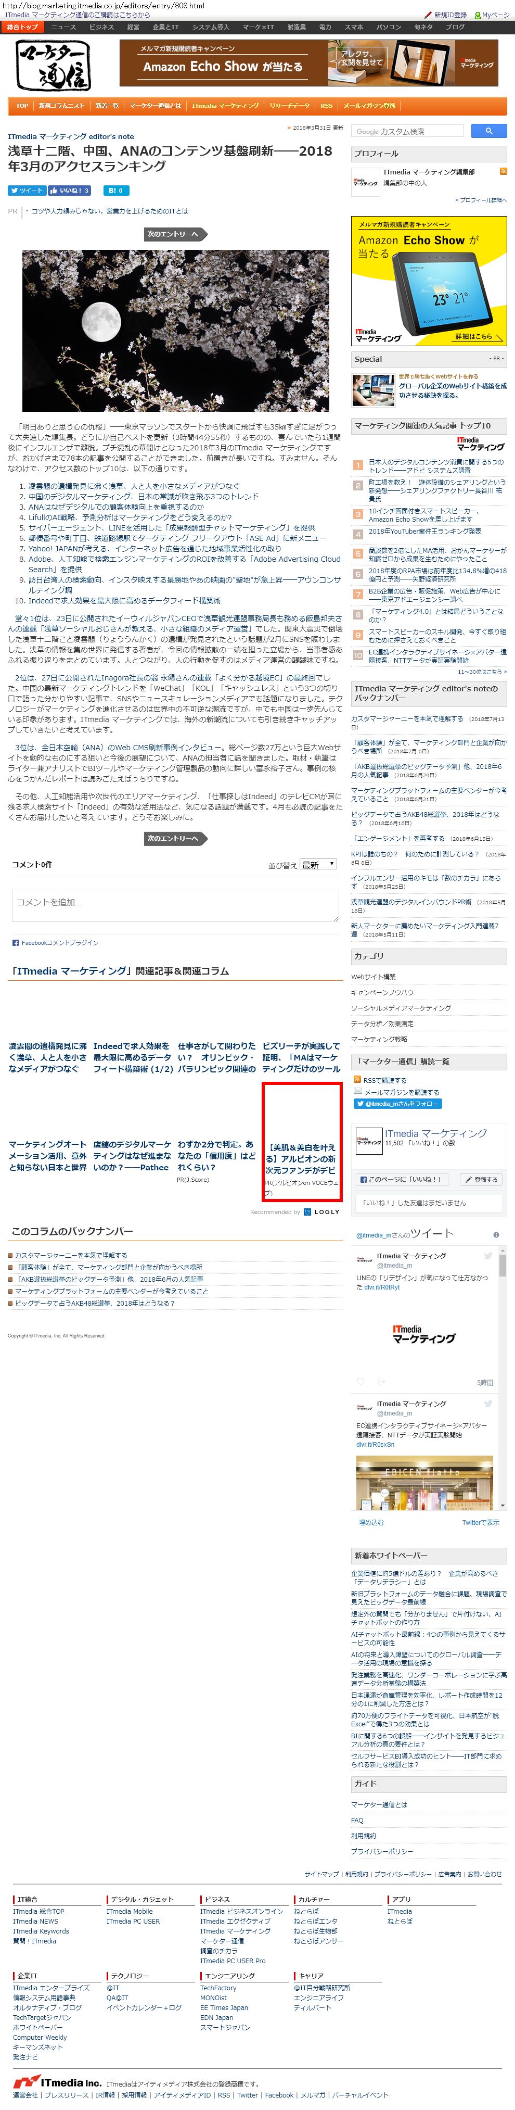
Task: Open the プロフィール詳細へ link
Action: click(x=481, y=200)
